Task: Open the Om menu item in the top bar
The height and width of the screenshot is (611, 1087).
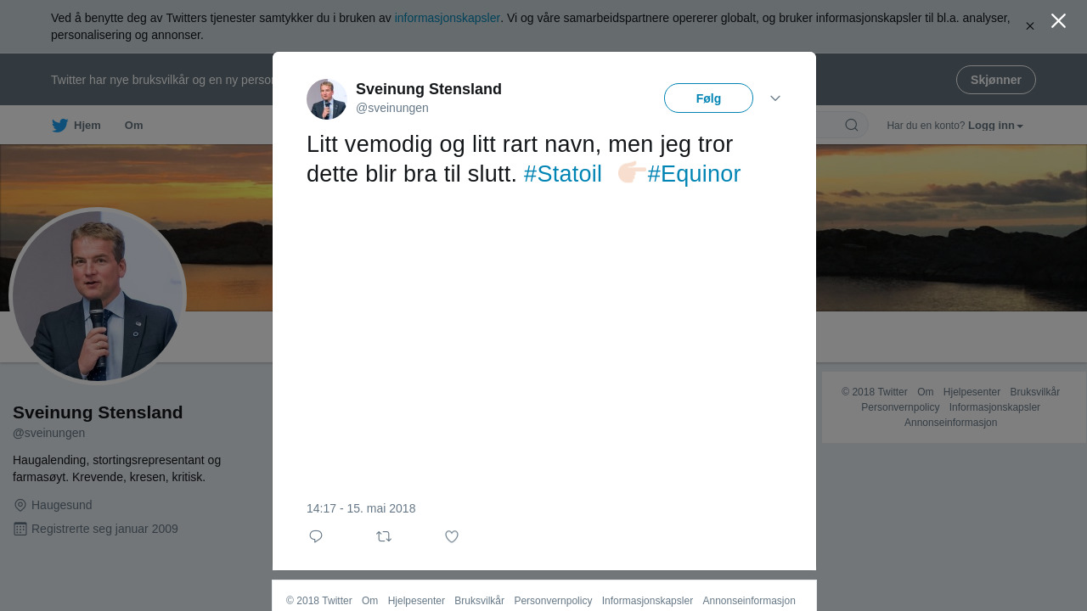Action: click(134, 126)
